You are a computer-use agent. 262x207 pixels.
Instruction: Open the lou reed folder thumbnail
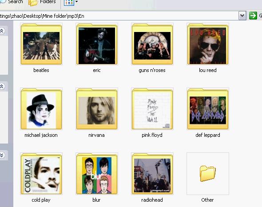(208, 44)
